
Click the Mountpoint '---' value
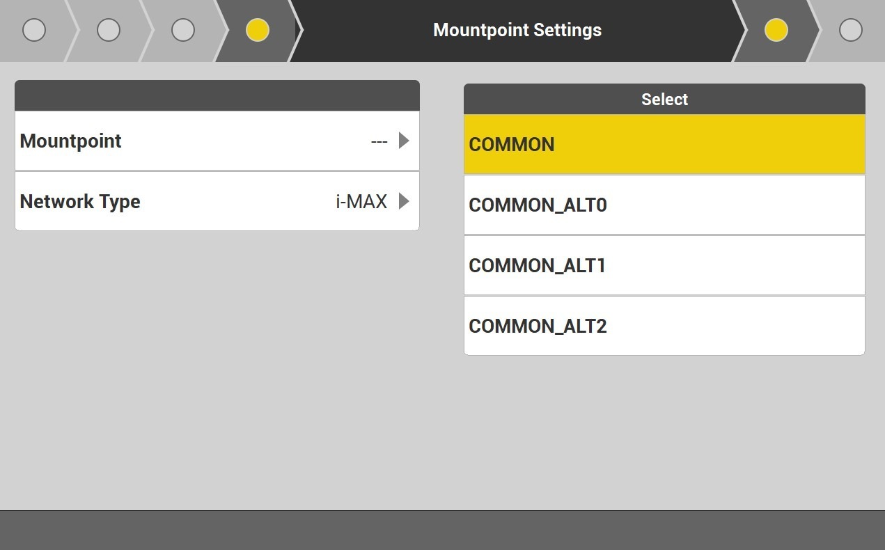tap(379, 141)
